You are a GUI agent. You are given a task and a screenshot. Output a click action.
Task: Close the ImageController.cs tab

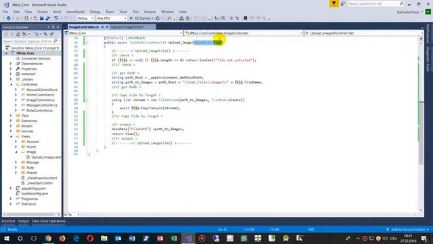point(107,27)
